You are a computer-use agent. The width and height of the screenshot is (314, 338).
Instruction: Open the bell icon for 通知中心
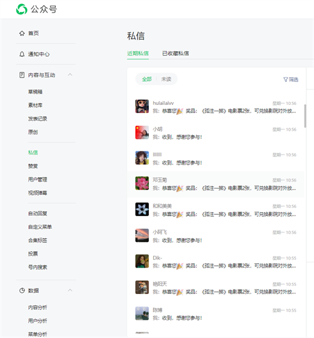point(22,54)
